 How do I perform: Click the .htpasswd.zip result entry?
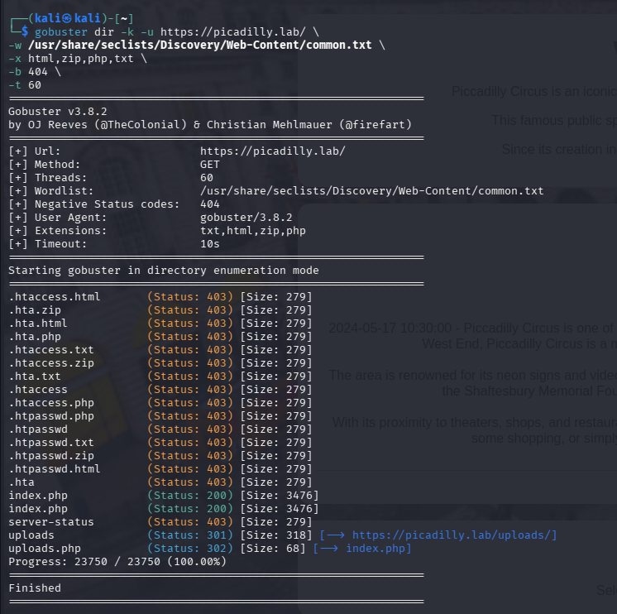coord(51,456)
